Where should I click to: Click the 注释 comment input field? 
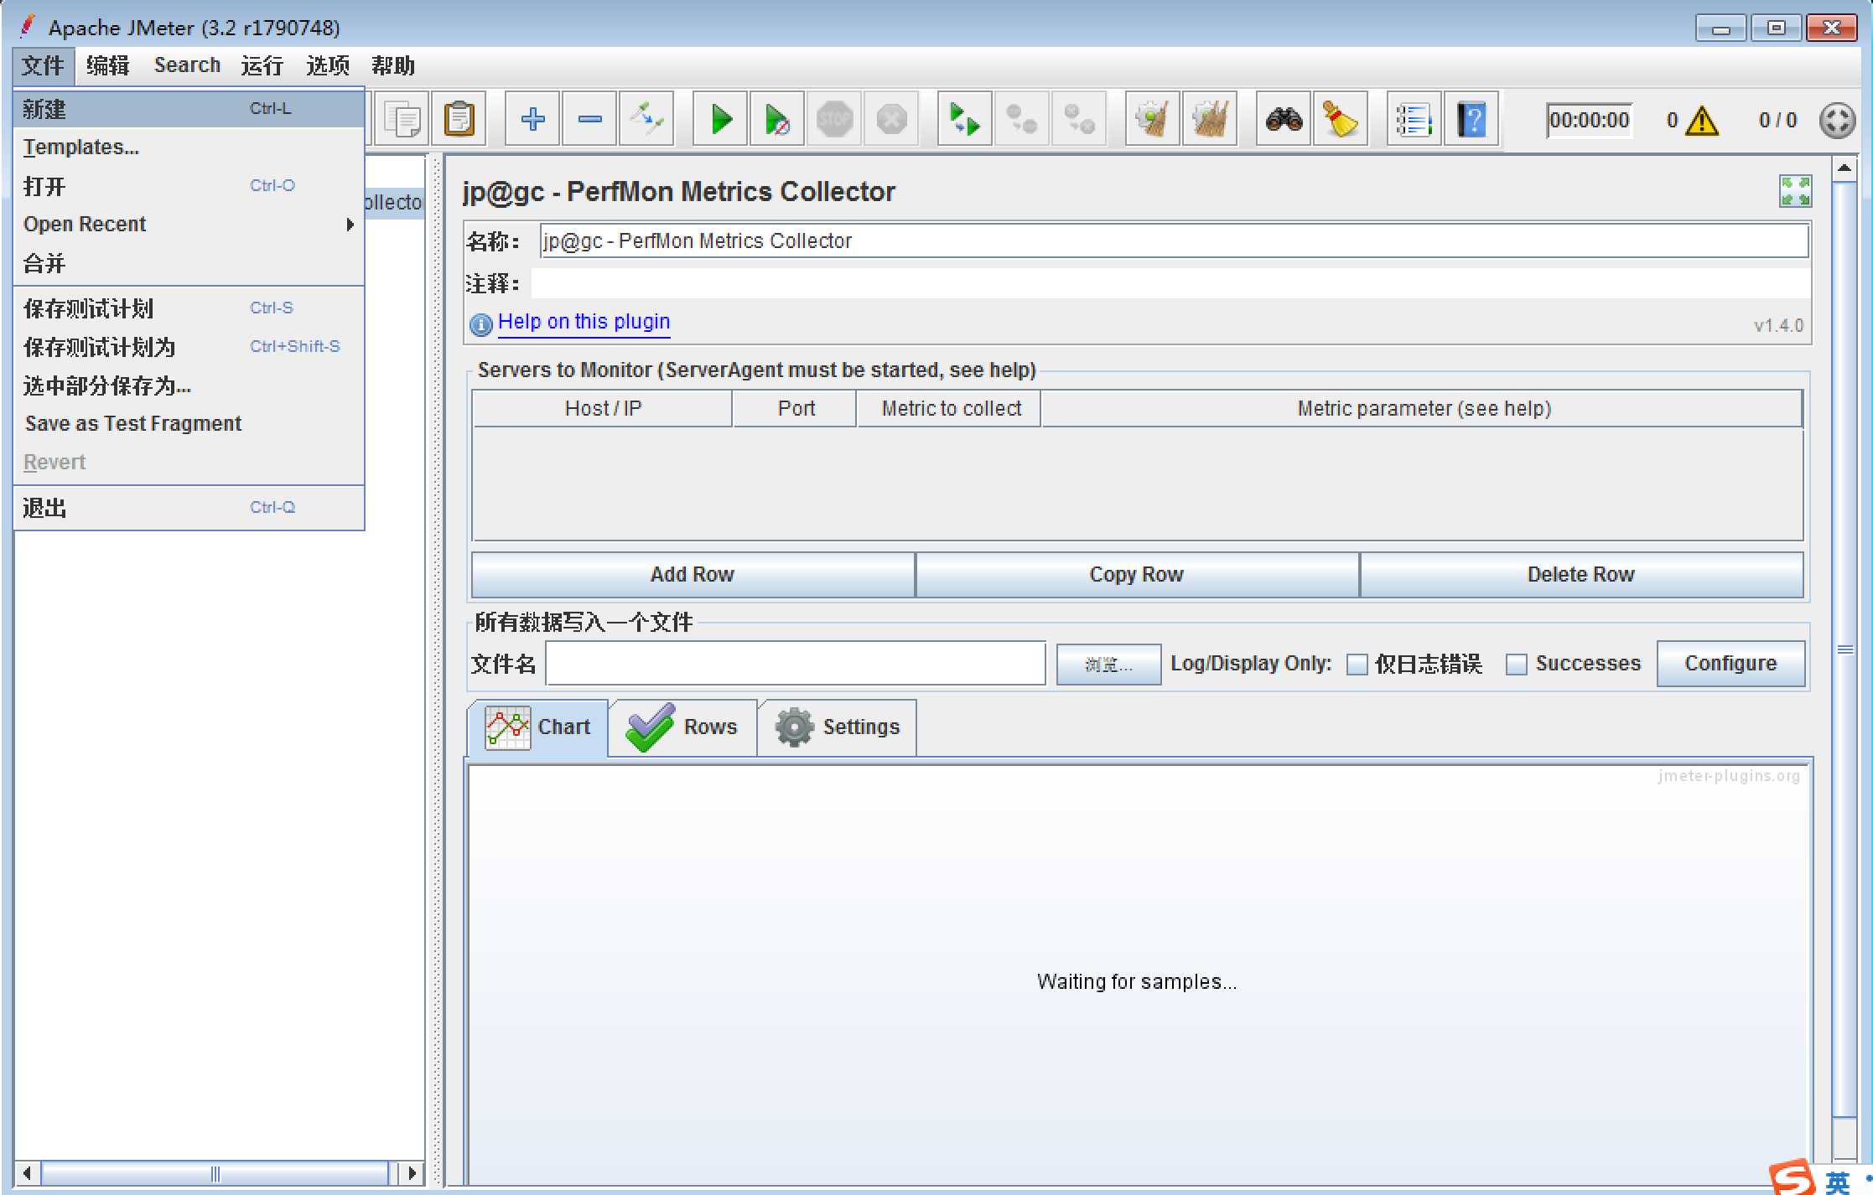[x=1170, y=283]
